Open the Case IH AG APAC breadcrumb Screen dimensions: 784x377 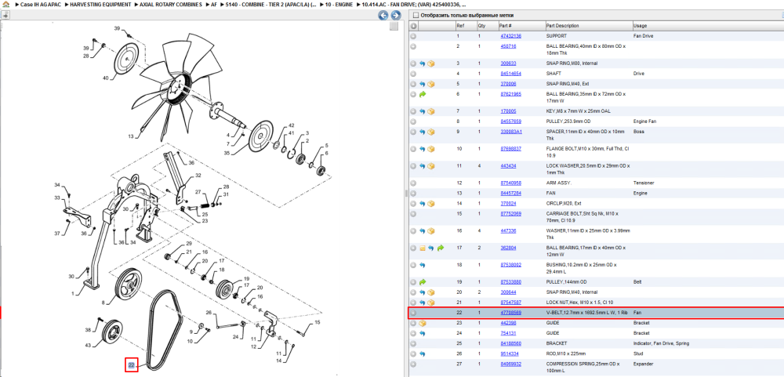click(x=39, y=4)
